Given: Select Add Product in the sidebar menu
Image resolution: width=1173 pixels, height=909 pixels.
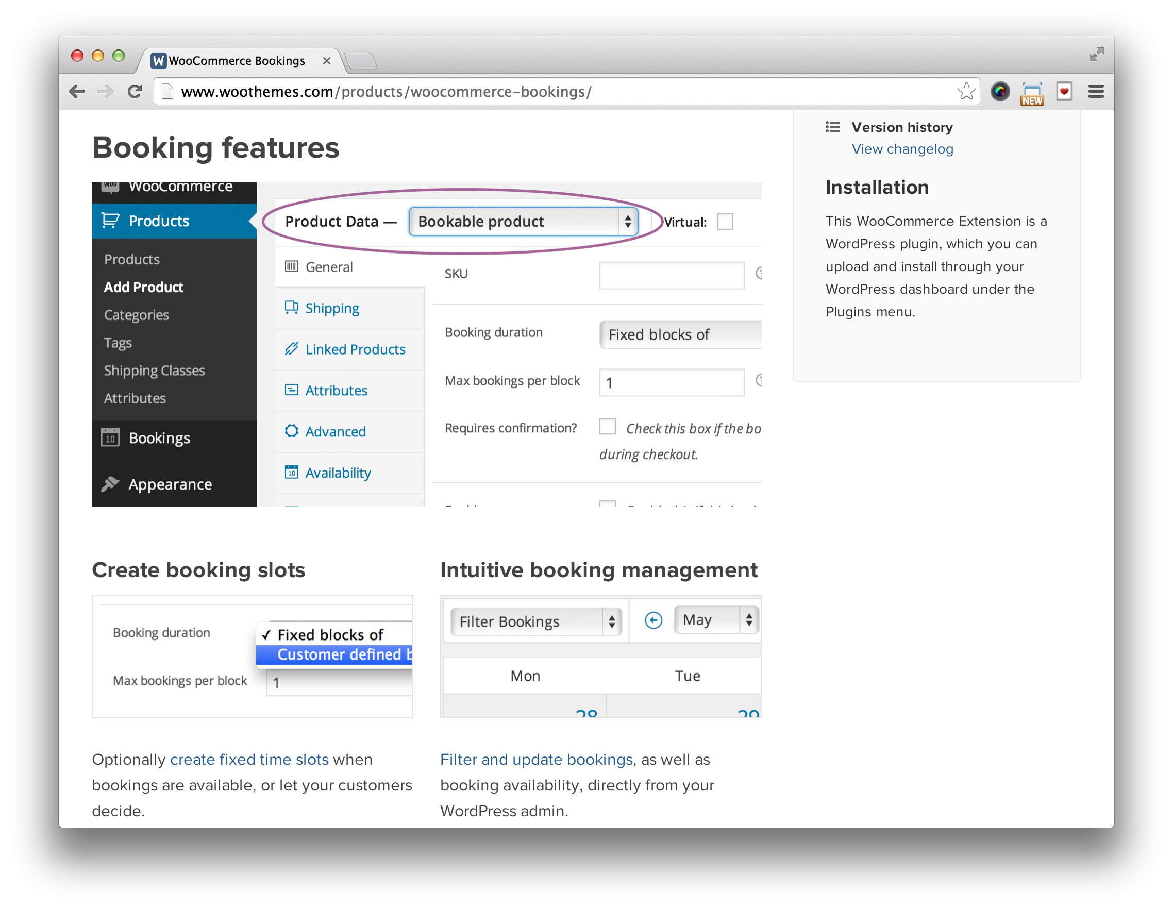Looking at the screenshot, I should pyautogui.click(x=143, y=287).
